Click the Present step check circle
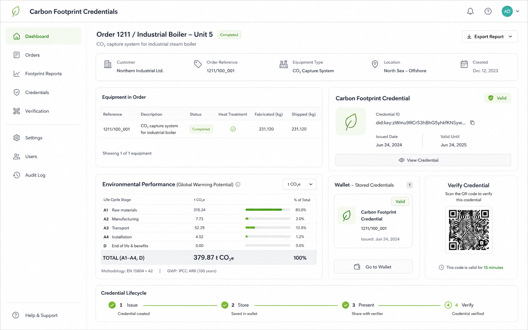The height and width of the screenshot is (330, 528). click(x=346, y=305)
